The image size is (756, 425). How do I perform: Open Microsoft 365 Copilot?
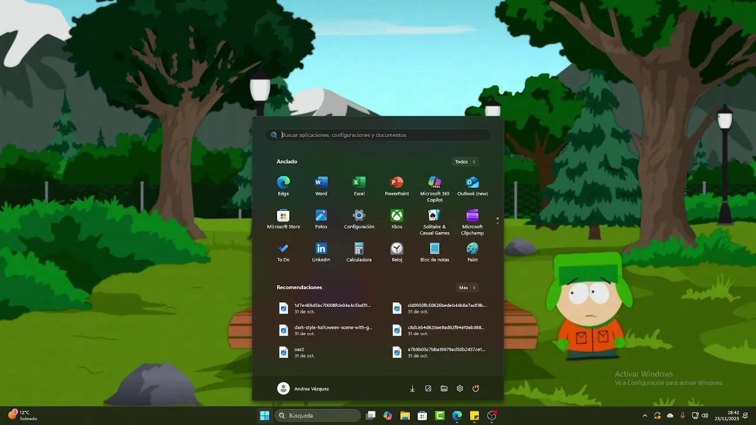pos(435,189)
